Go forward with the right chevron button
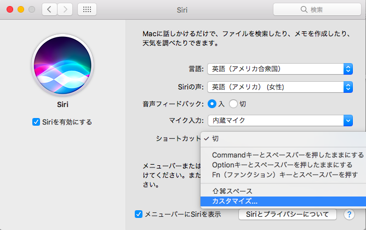 pyautogui.click(x=65, y=9)
